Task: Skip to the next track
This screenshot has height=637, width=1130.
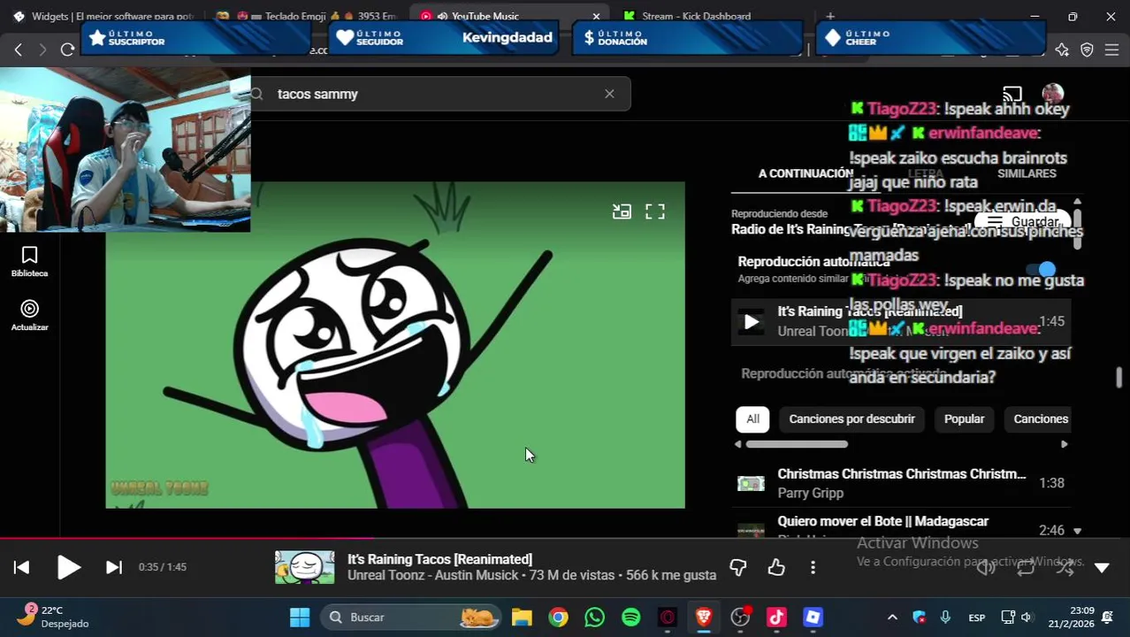Action: [114, 567]
